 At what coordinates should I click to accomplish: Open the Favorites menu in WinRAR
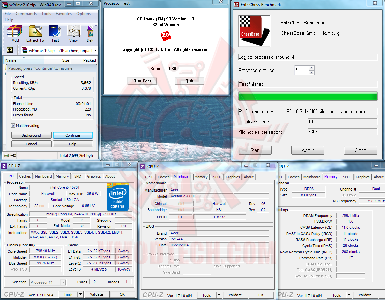(64, 14)
